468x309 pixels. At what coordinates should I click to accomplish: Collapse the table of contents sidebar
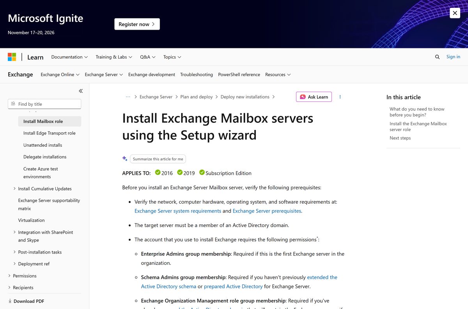[81, 91]
